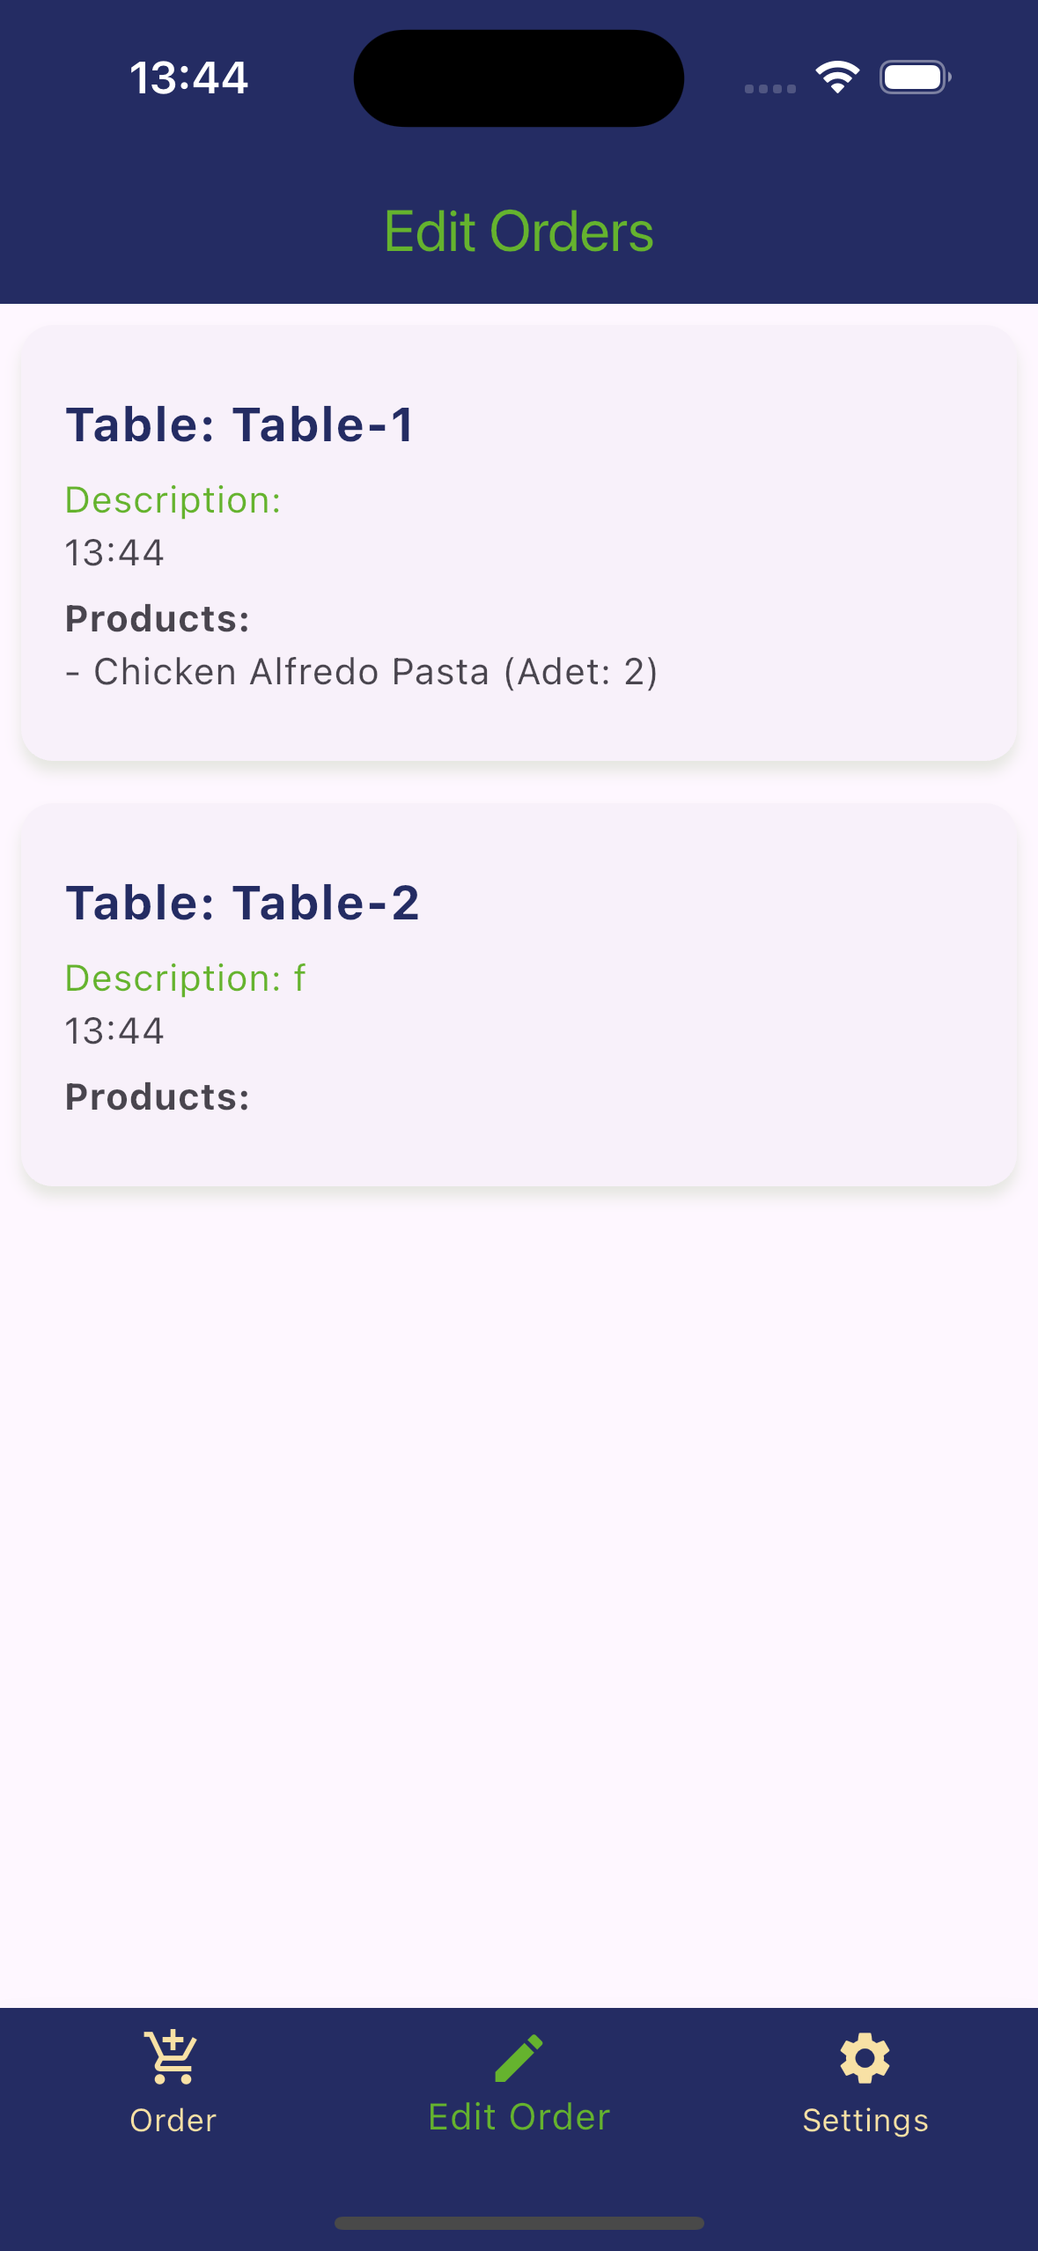The width and height of the screenshot is (1038, 2251).
Task: Tap the Order shopping cart icon
Action: (173, 2057)
